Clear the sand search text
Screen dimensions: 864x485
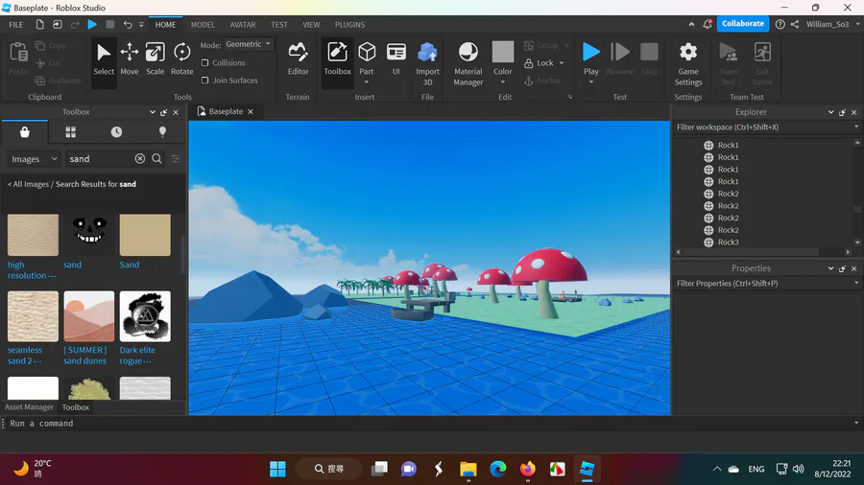140,158
